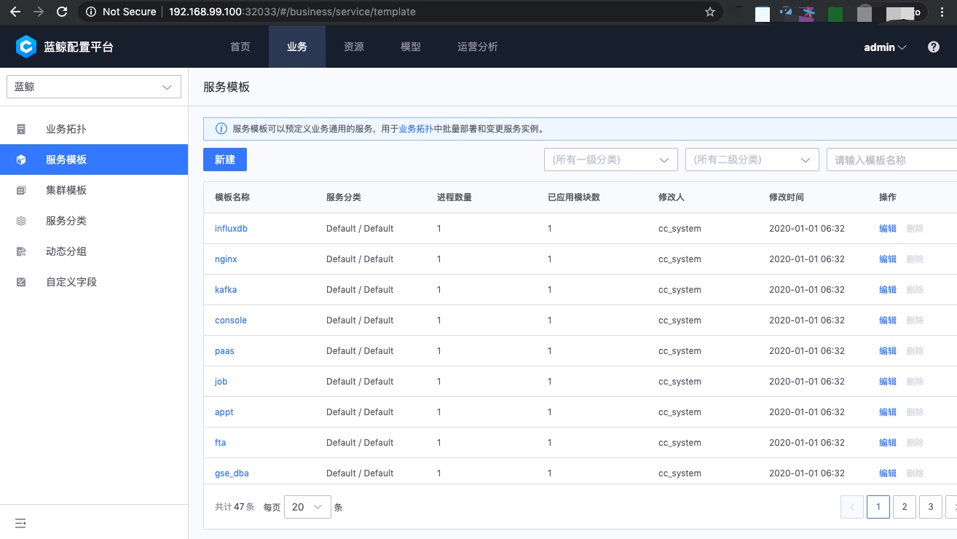The height and width of the screenshot is (539, 957).
Task: Click the Not Secure site info icon
Action: pyautogui.click(x=90, y=12)
